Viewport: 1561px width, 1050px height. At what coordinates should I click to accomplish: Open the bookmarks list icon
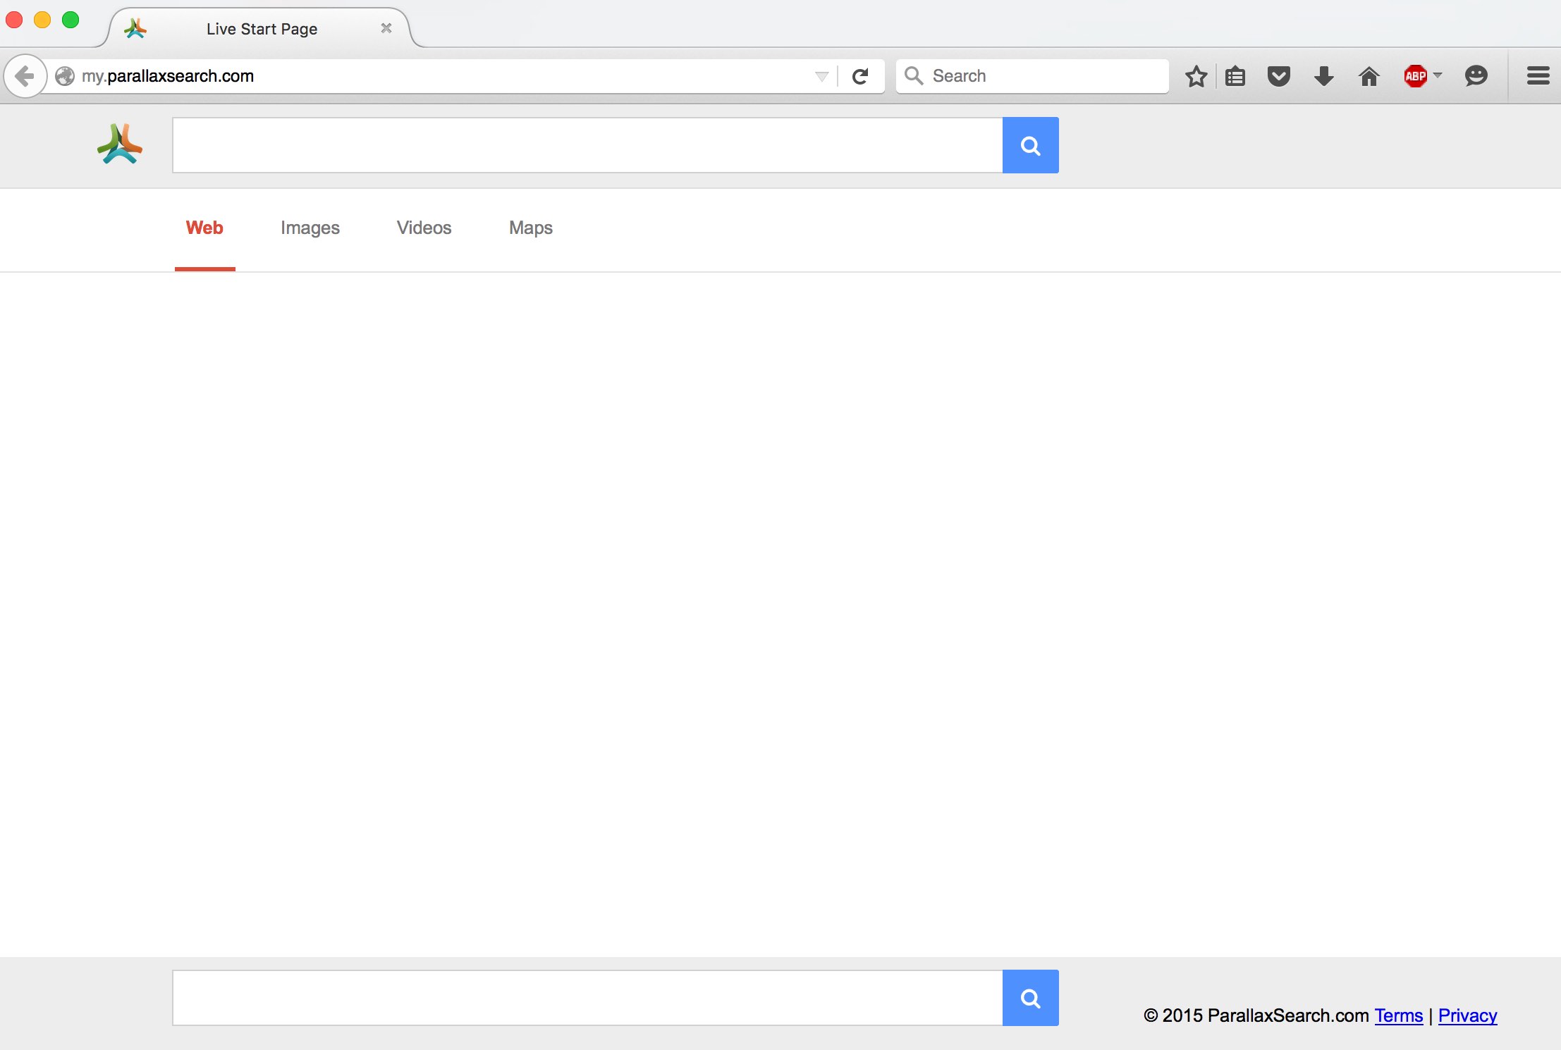1235,76
